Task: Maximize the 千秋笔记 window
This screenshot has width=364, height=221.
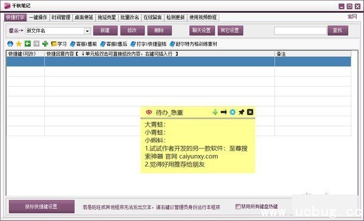Action: [349, 6]
